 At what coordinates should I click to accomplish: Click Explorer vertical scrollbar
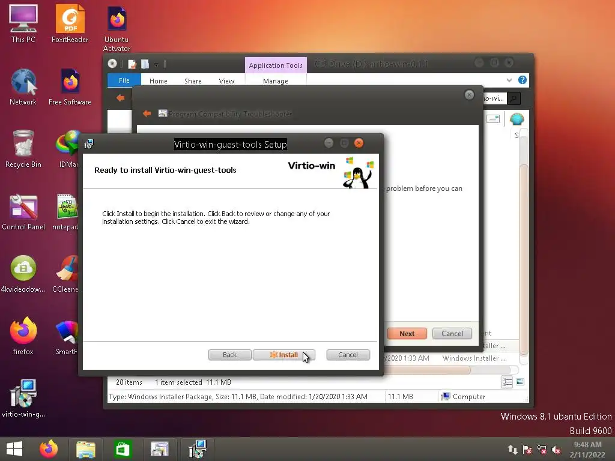pos(524,247)
